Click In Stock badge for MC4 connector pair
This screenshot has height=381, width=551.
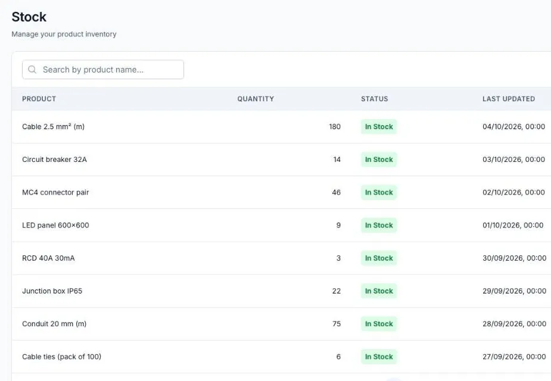coord(379,192)
